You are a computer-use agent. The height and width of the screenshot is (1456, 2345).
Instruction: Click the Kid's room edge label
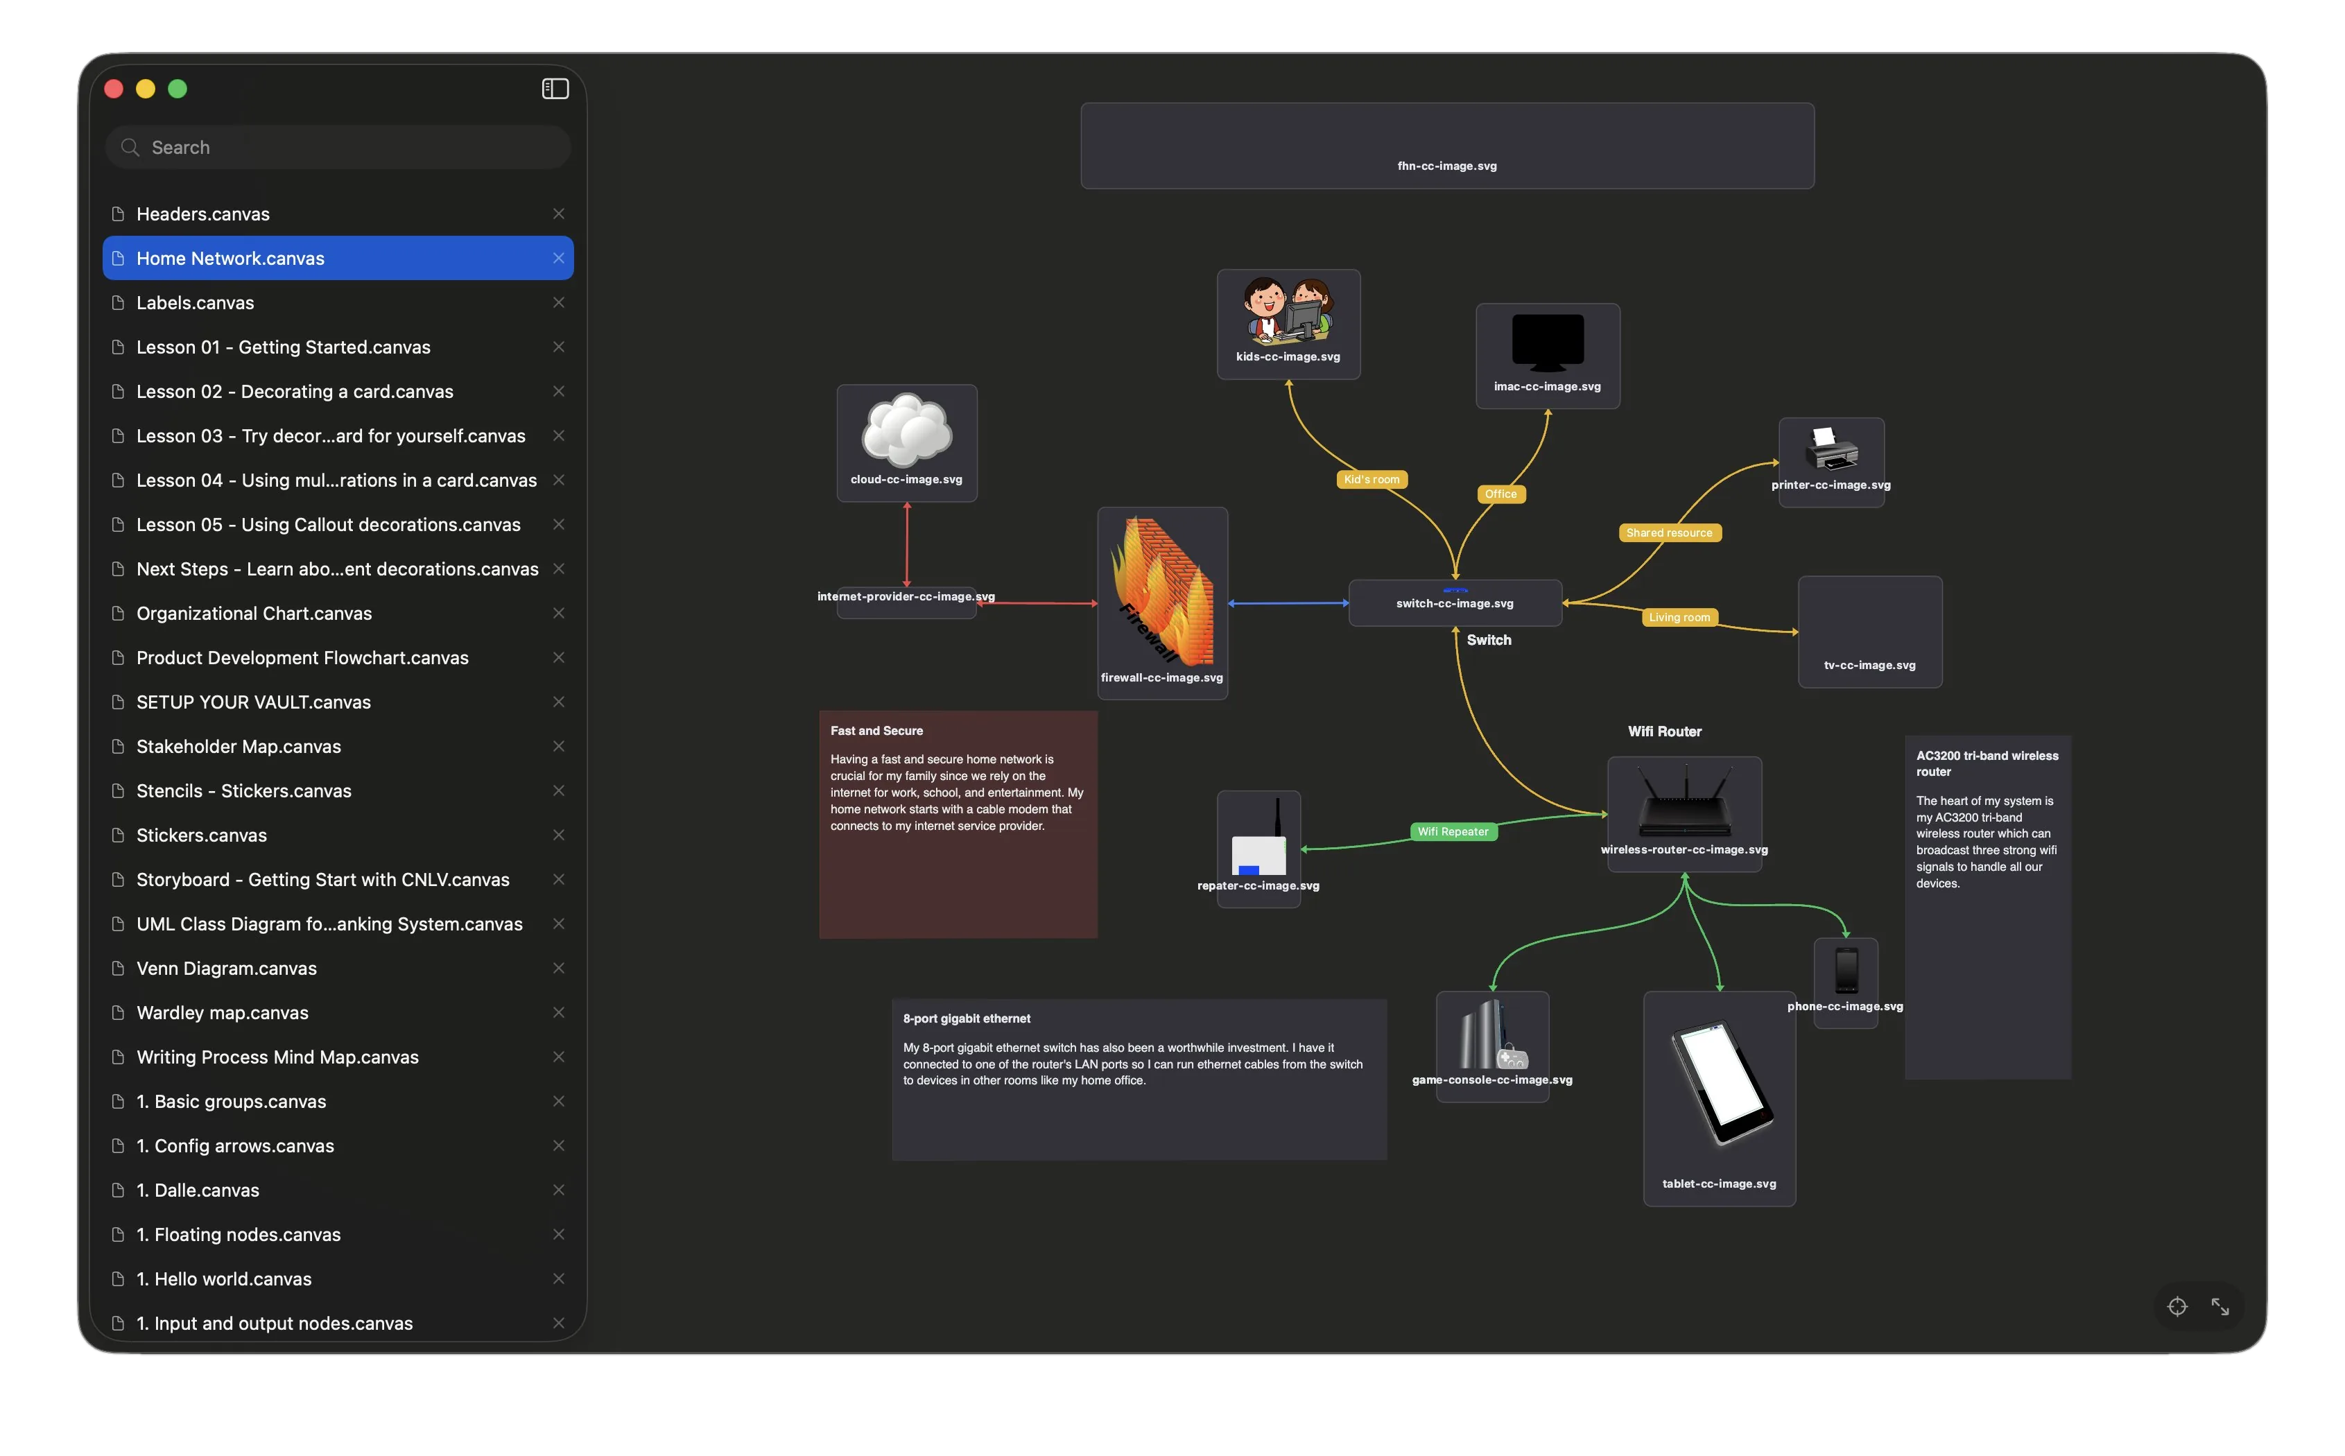click(x=1371, y=480)
